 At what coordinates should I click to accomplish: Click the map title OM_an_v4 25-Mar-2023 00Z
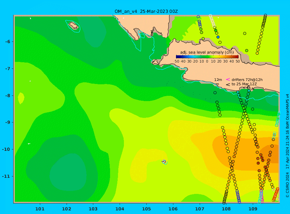(146, 12)
